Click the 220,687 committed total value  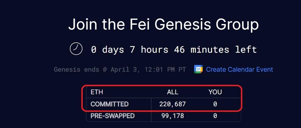coord(172,104)
